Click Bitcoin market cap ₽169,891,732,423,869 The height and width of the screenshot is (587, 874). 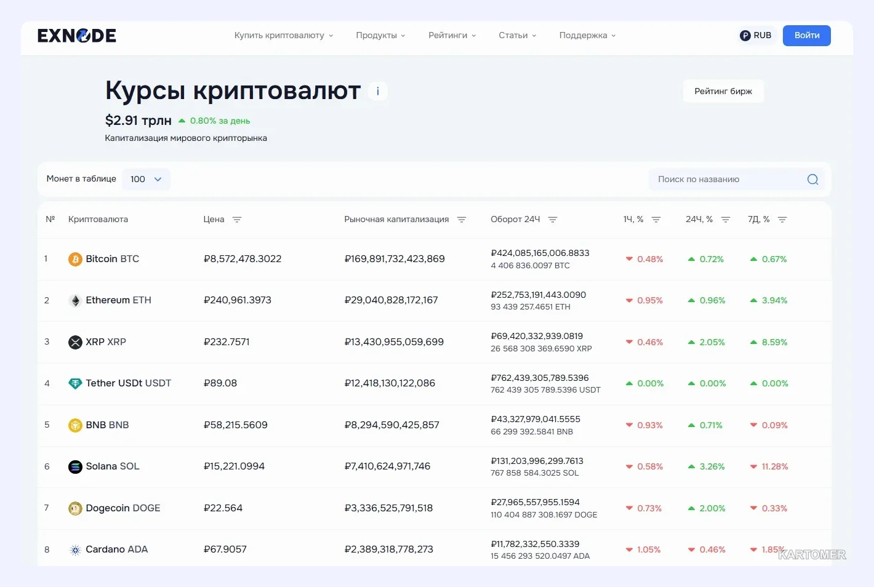pos(395,259)
